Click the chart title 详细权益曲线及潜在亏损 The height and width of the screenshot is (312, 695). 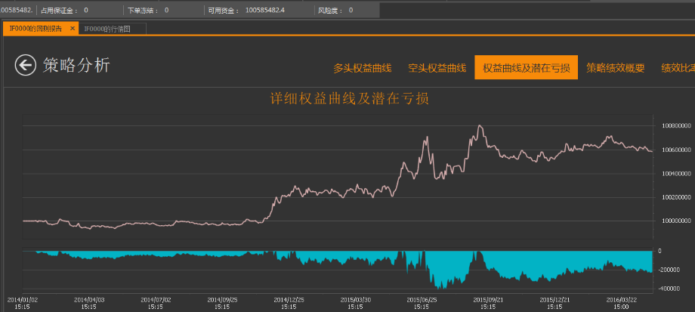point(350,98)
